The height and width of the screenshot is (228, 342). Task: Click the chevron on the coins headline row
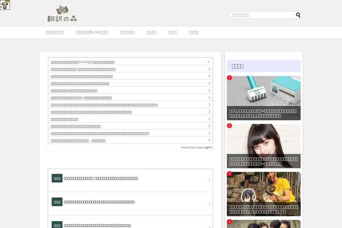(209, 62)
